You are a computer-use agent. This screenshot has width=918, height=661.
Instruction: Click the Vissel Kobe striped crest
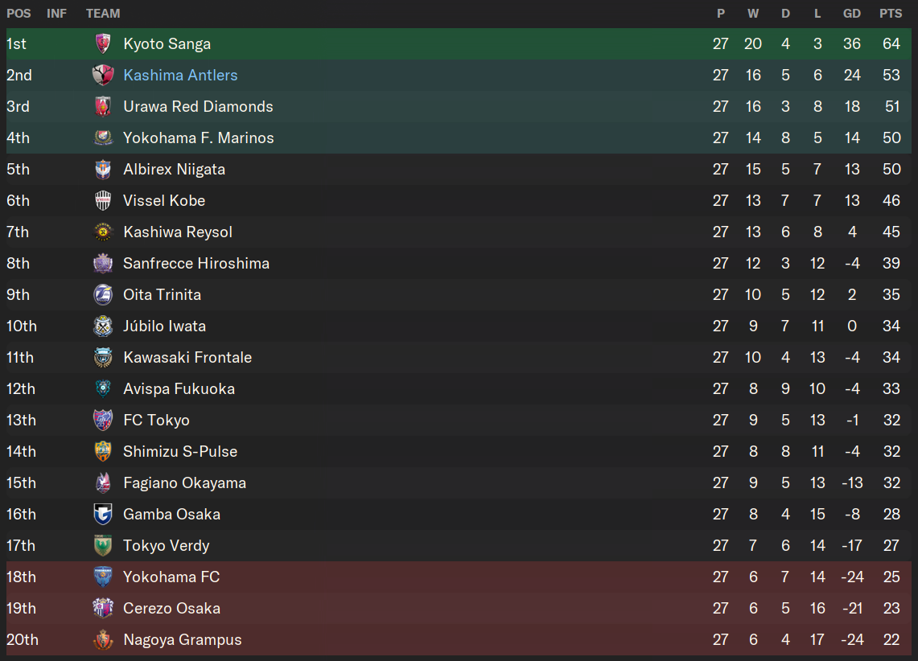click(103, 201)
